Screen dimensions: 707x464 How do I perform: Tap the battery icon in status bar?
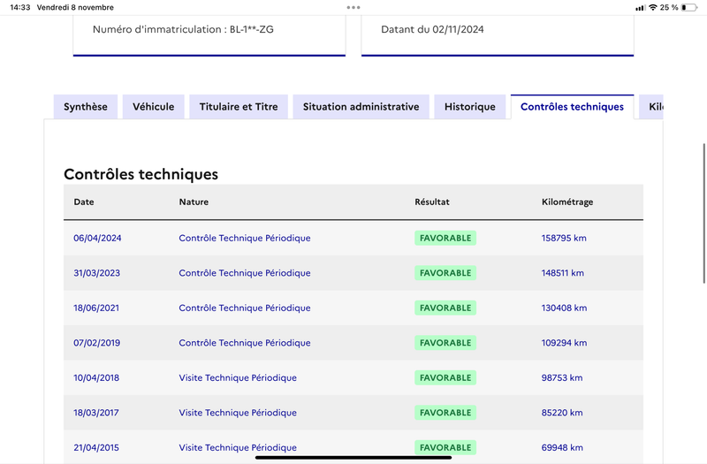tap(689, 7)
